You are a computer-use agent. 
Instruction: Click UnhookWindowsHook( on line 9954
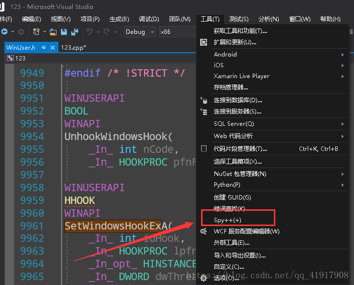pos(118,137)
